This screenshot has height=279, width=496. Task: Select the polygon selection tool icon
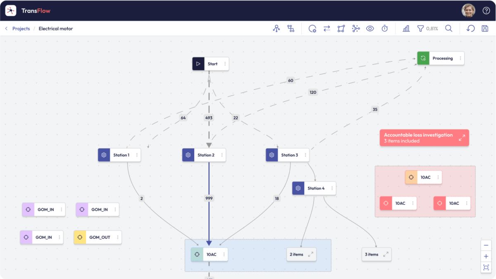coord(341,29)
